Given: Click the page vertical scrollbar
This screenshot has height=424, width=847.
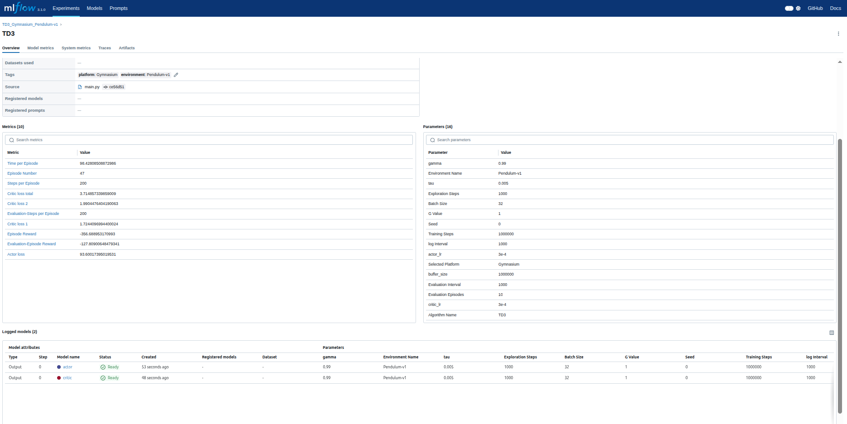Looking at the screenshot, I should click(840, 276).
